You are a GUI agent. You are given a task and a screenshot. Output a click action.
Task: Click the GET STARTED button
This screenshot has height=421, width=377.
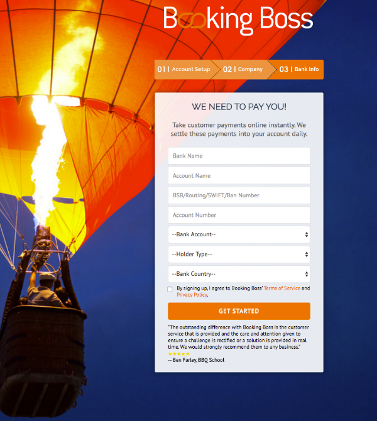point(239,311)
